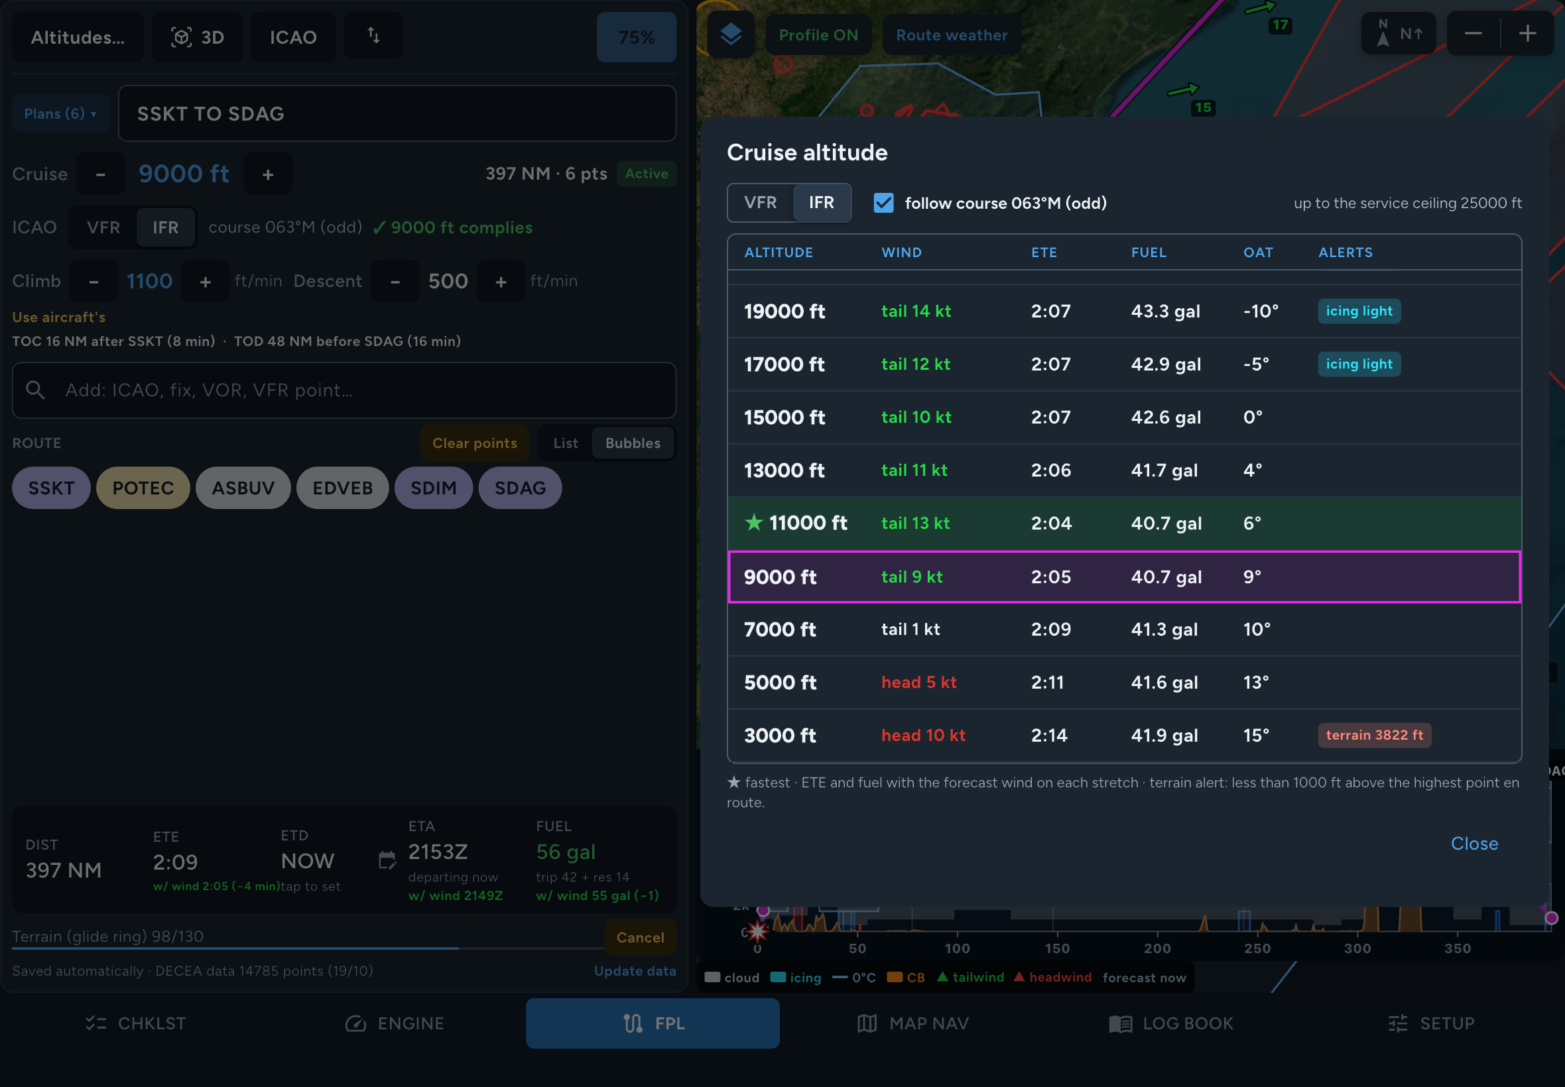1565x1087 pixels.
Task: Click the add waypoint search field
Action: pos(344,390)
